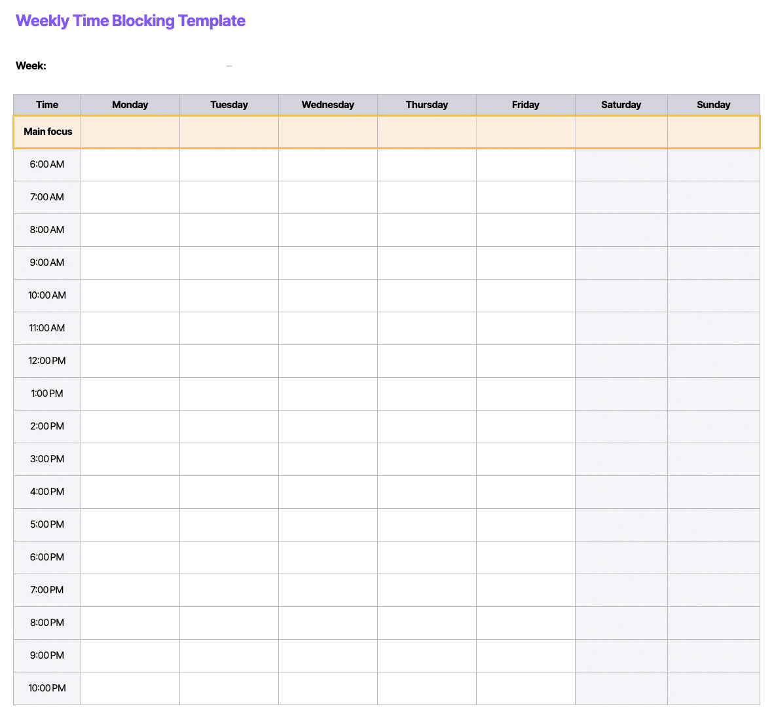Viewport: 774px width, 715px height.
Task: Click the 6:00 PM time cell
Action: point(47,558)
